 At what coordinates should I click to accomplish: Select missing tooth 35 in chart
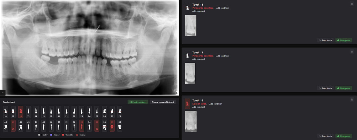(97, 126)
